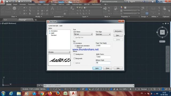Viewport: 171px width, 96px height.
Task: Open the AutoCAD application menu logo
Action: tap(2, 2)
